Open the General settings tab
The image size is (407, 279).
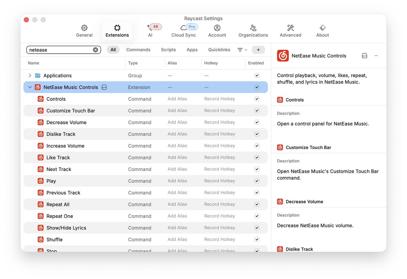pyautogui.click(x=84, y=31)
